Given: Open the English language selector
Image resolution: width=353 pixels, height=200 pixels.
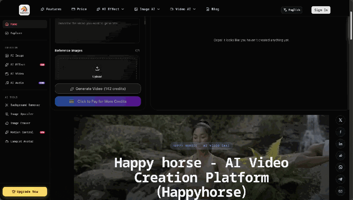Looking at the screenshot, I should tap(291, 10).
